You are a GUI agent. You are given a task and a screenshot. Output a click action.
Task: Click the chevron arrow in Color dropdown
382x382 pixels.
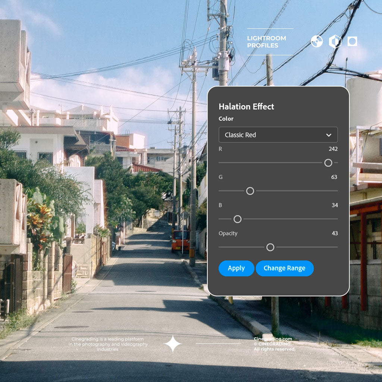point(329,135)
